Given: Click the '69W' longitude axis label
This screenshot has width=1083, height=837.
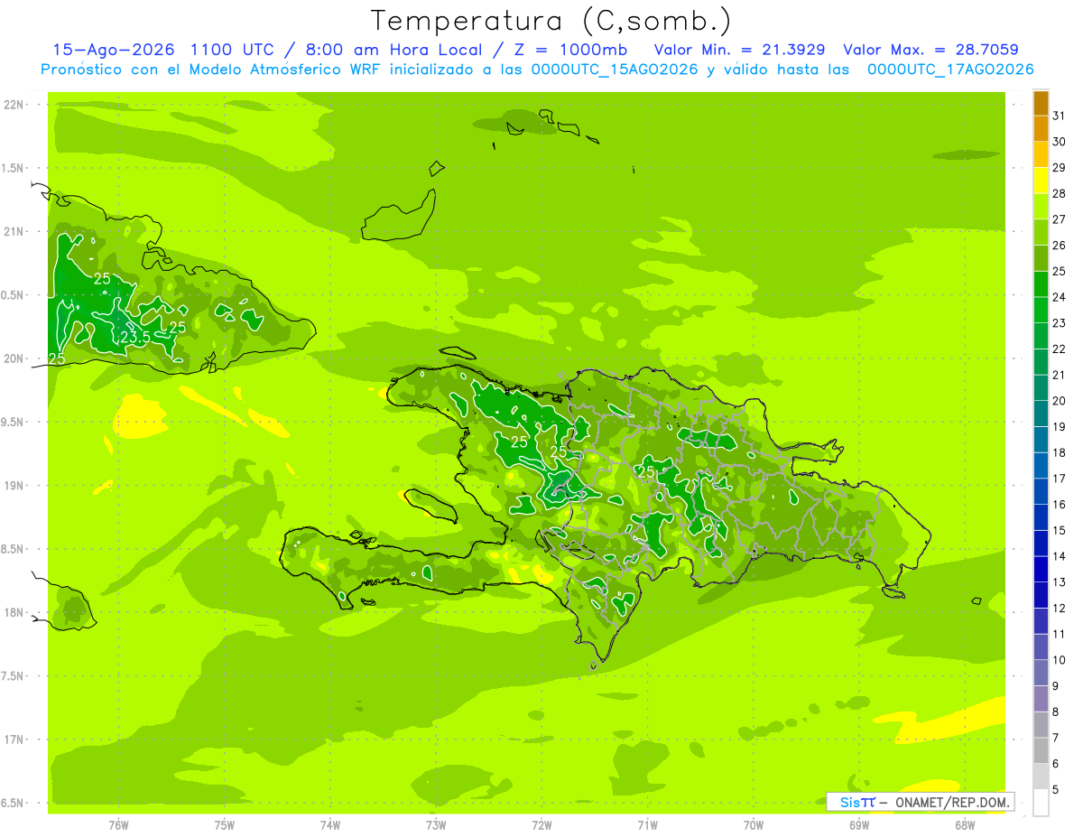Looking at the screenshot, I should point(859,825).
